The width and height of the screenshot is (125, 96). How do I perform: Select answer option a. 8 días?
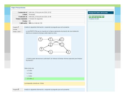pyautogui.click(x=26, y=71)
